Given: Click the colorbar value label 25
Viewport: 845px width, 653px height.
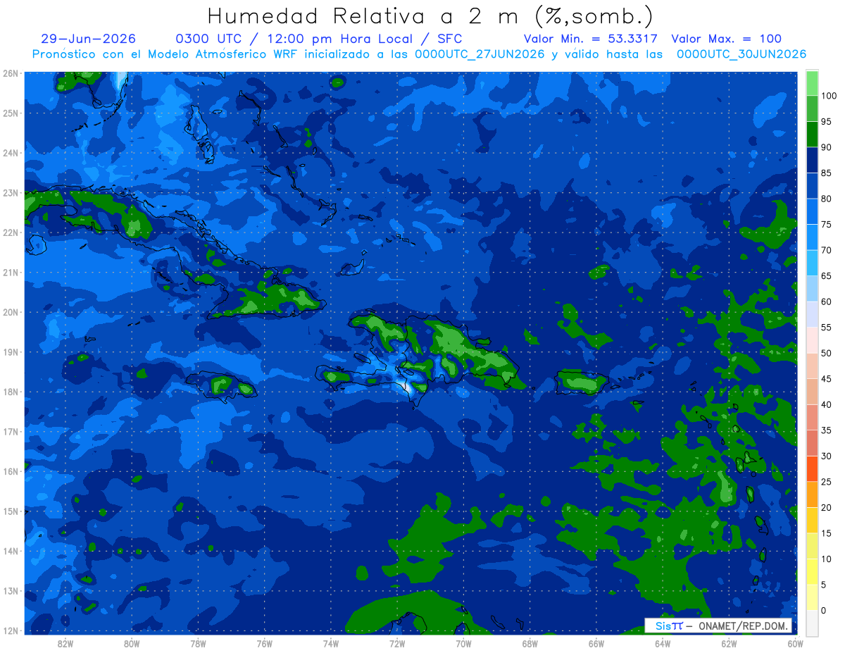Looking at the screenshot, I should 826,482.
